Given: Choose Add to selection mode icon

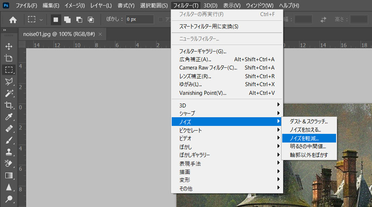Looking at the screenshot, I should (x=67, y=20).
